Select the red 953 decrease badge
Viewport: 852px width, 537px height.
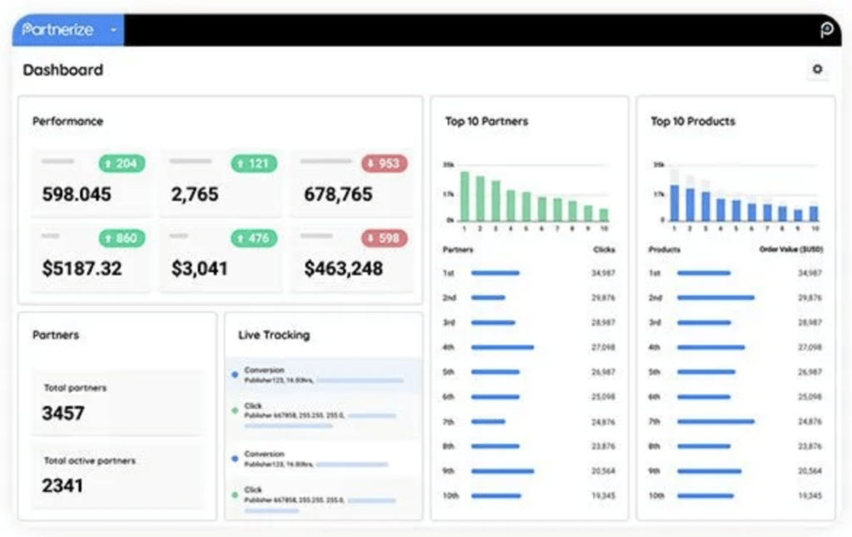click(x=384, y=164)
